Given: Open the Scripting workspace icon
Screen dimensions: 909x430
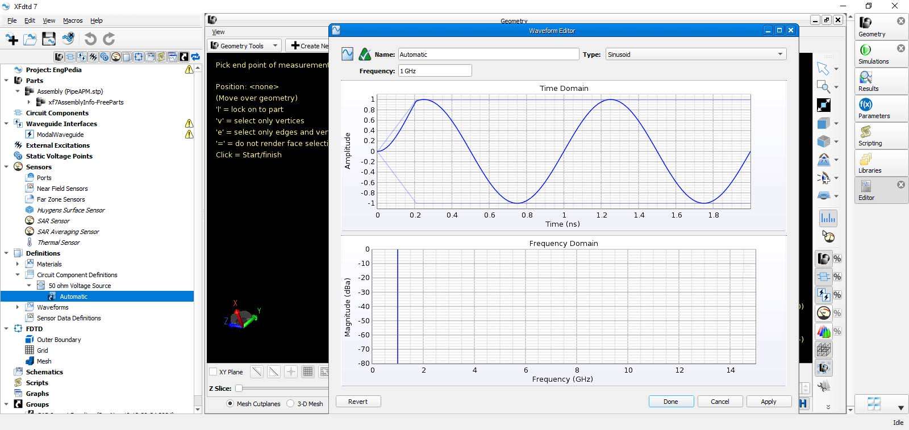Looking at the screenshot, I should point(865,132).
